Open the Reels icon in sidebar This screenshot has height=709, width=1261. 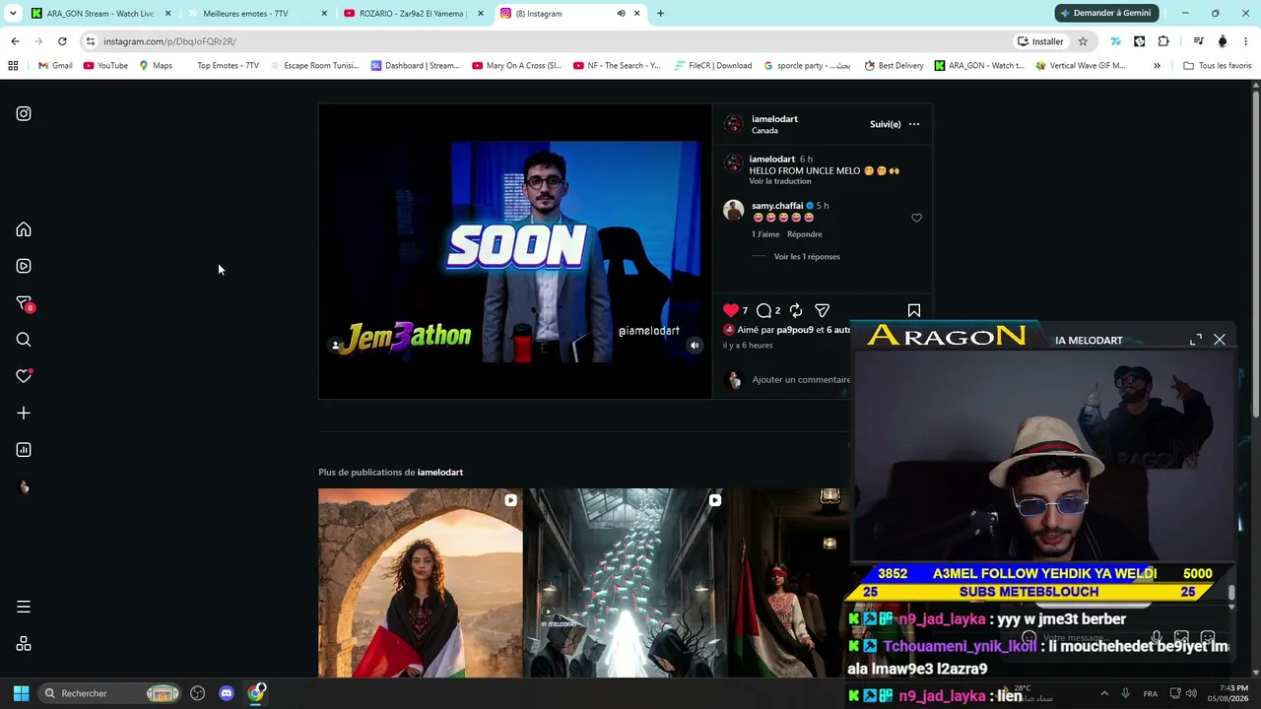(x=24, y=266)
